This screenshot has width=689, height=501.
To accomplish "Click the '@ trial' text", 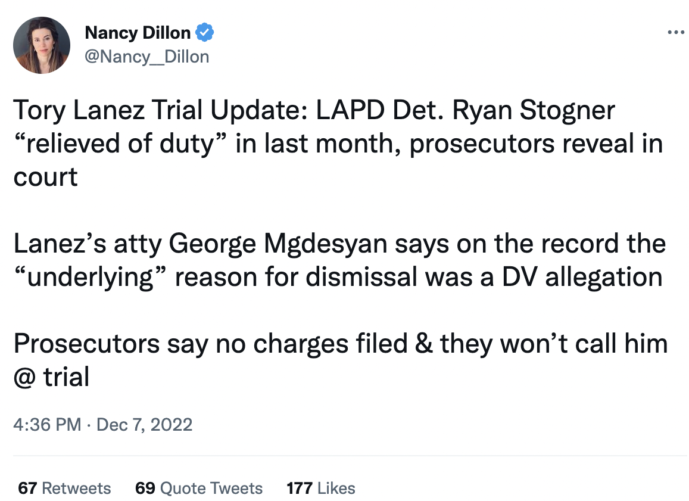I will point(51,377).
